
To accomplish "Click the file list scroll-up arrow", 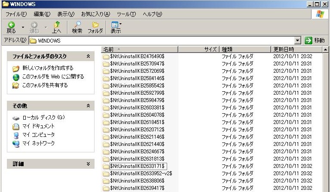I will click(x=325, y=50).
